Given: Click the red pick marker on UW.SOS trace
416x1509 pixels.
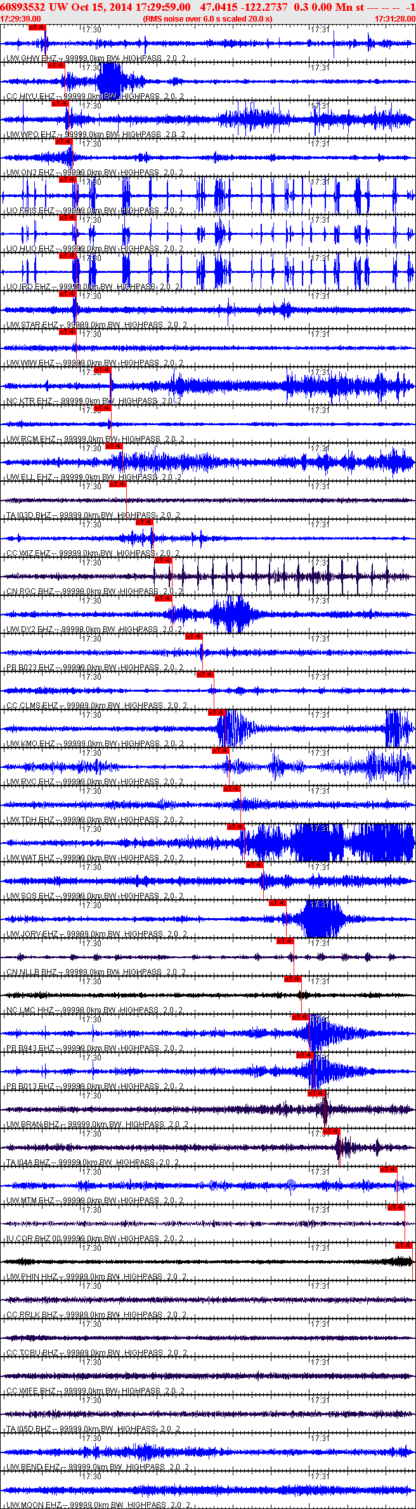Looking at the screenshot, I should (x=254, y=865).
